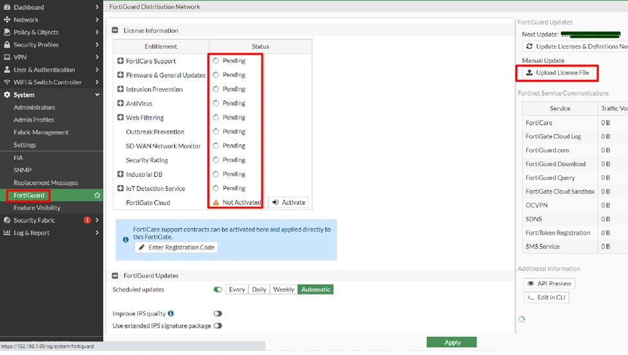Click Update Licenses & Definitions Now button

point(576,46)
